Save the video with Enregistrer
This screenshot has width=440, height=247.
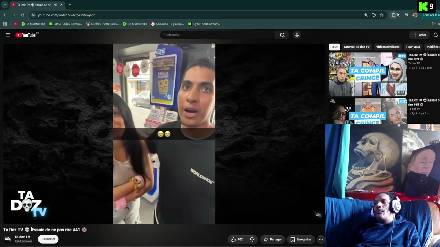coord(301,239)
